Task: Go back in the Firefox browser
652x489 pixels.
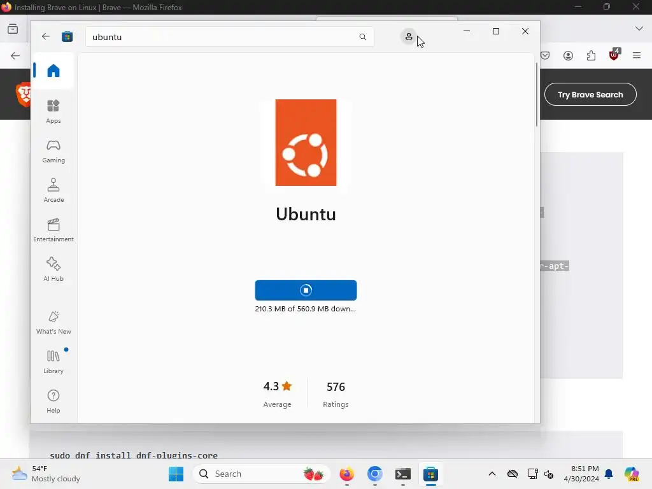Action: click(x=15, y=56)
